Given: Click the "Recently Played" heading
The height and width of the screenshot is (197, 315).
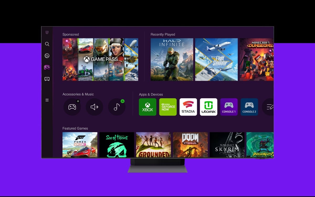Looking at the screenshot, I should point(163,34).
